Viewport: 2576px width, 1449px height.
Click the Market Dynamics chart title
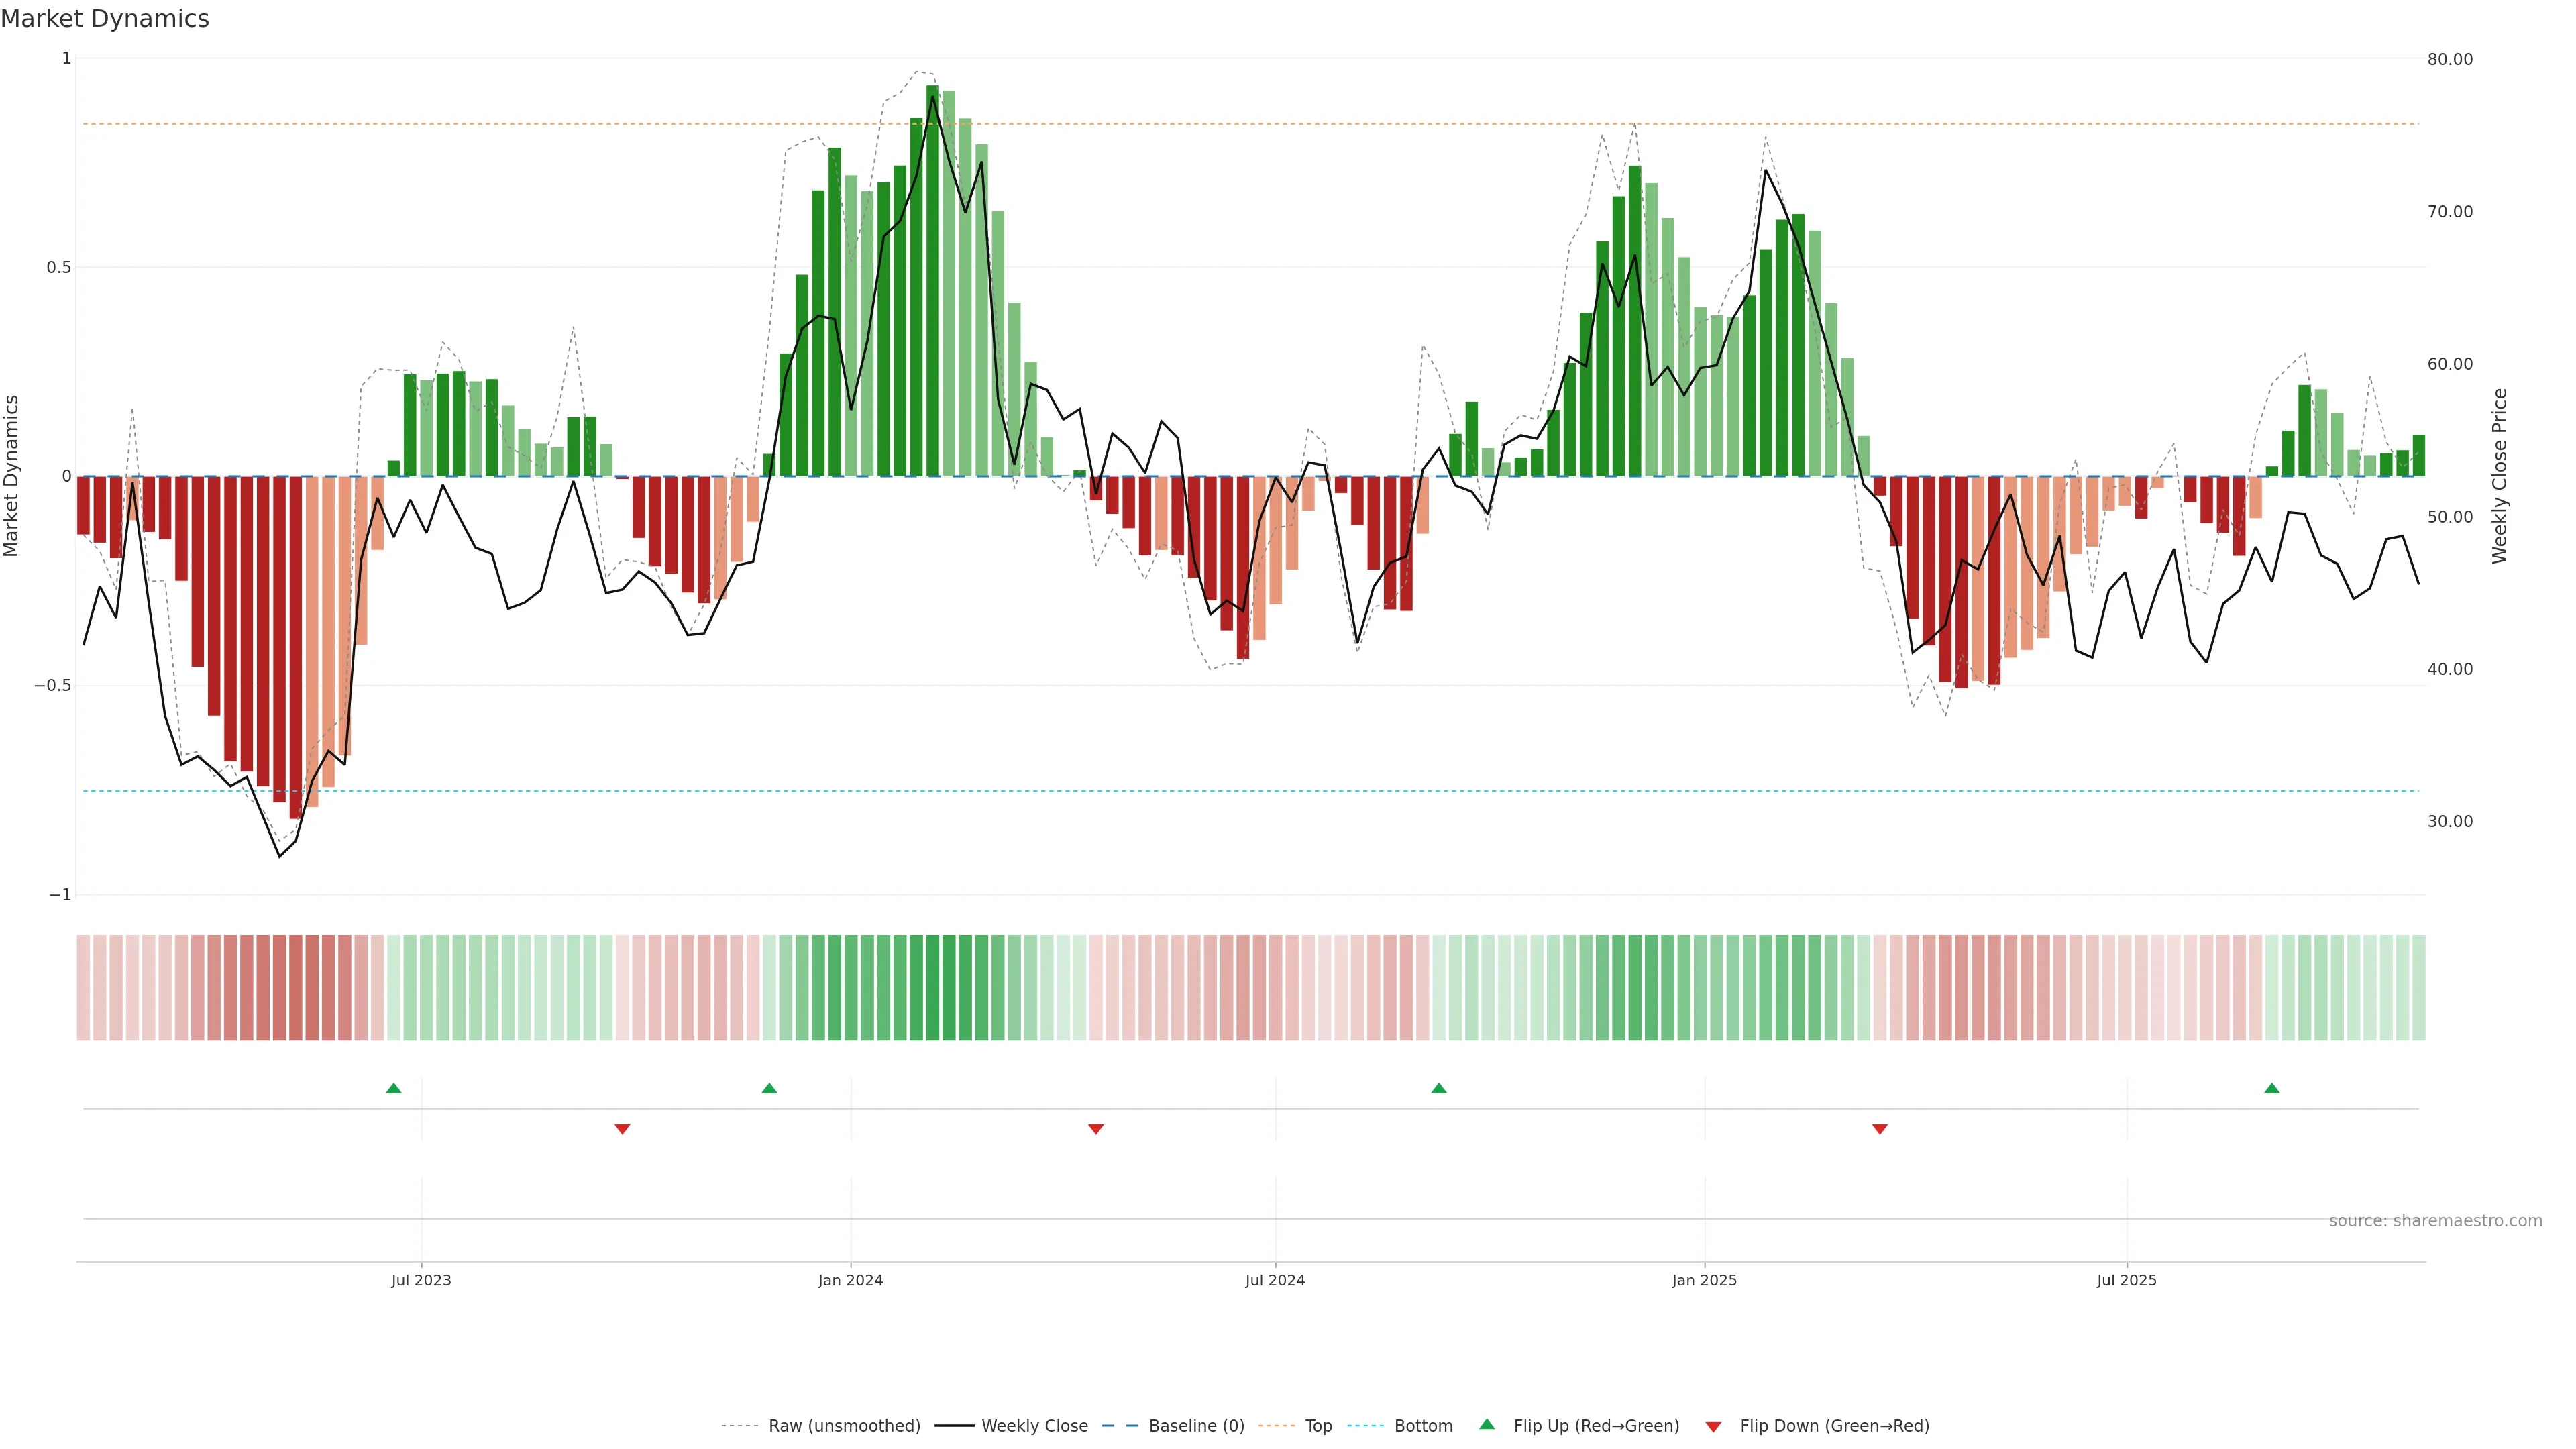pyautogui.click(x=105, y=19)
